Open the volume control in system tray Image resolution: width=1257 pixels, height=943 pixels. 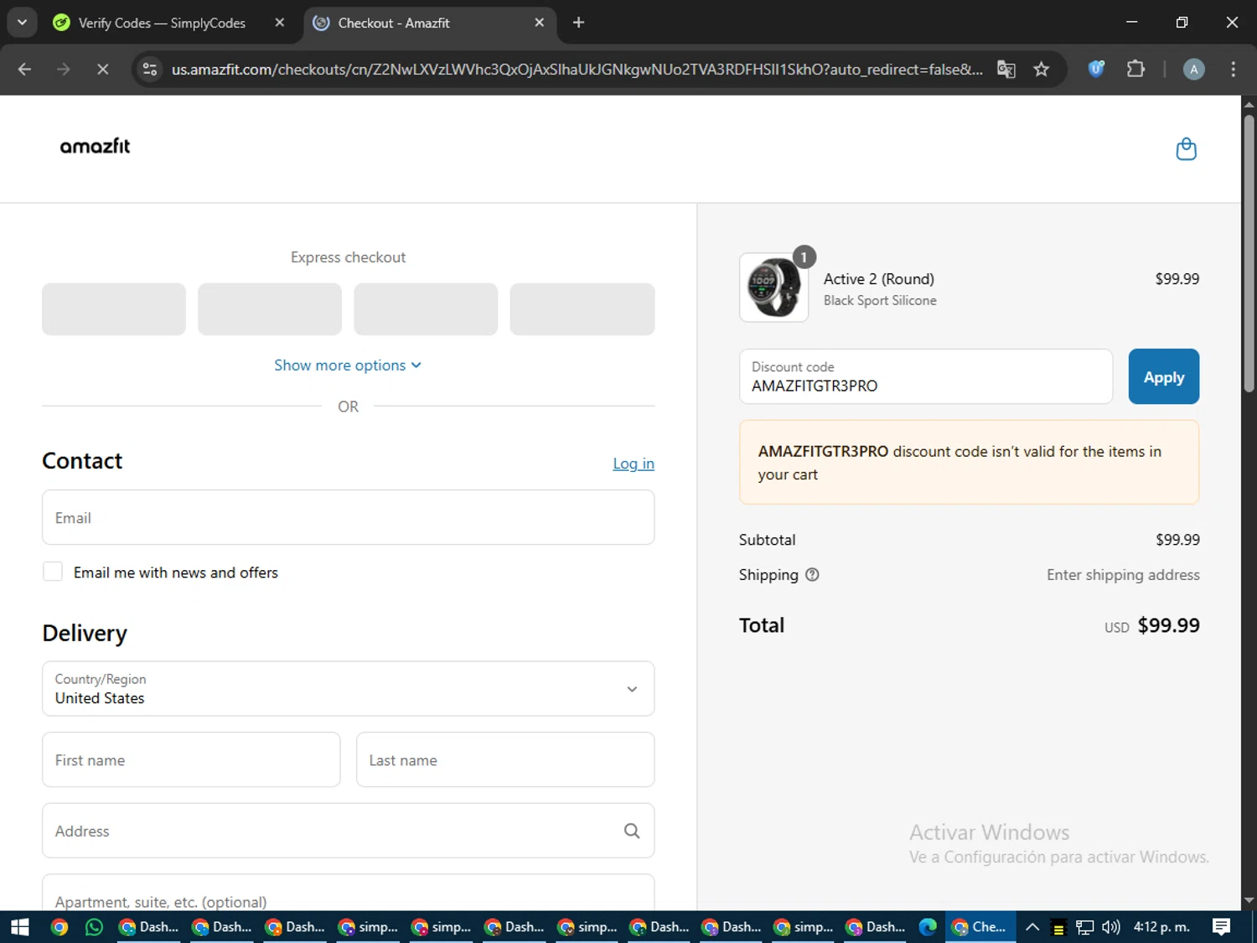[x=1110, y=927]
